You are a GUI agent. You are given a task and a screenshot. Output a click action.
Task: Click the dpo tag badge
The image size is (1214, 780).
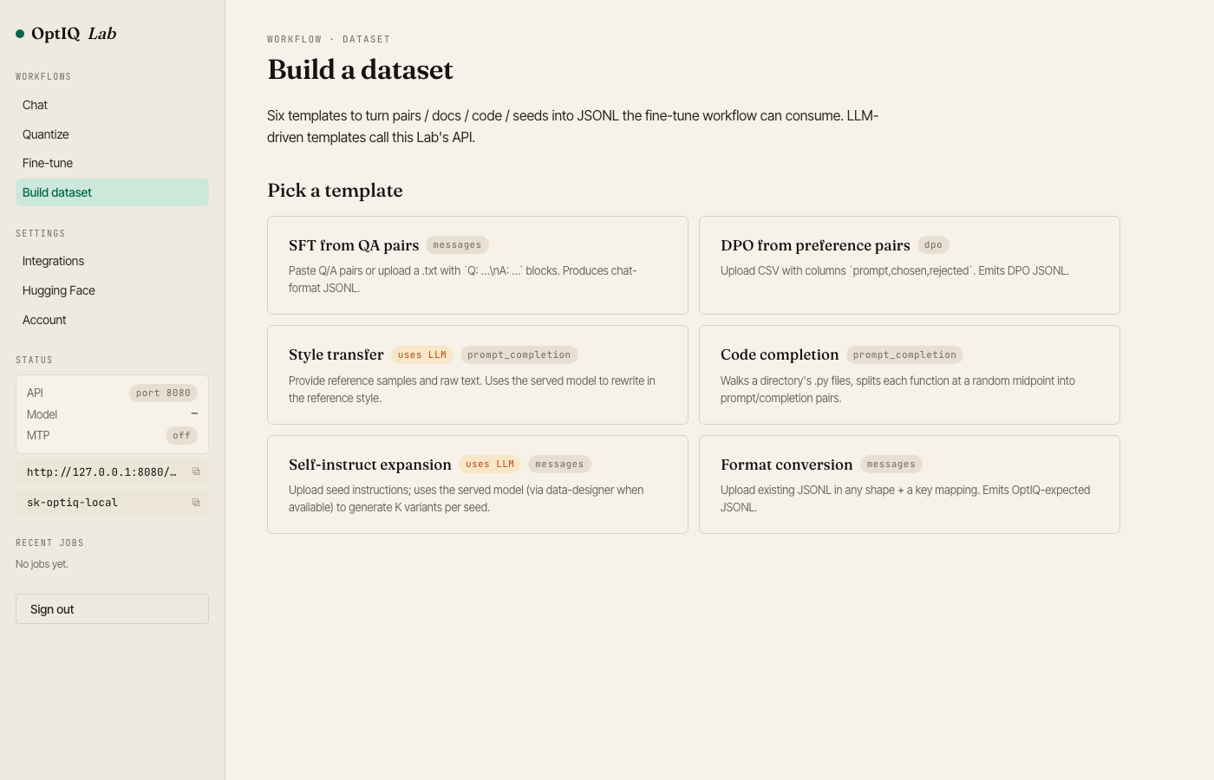point(933,245)
